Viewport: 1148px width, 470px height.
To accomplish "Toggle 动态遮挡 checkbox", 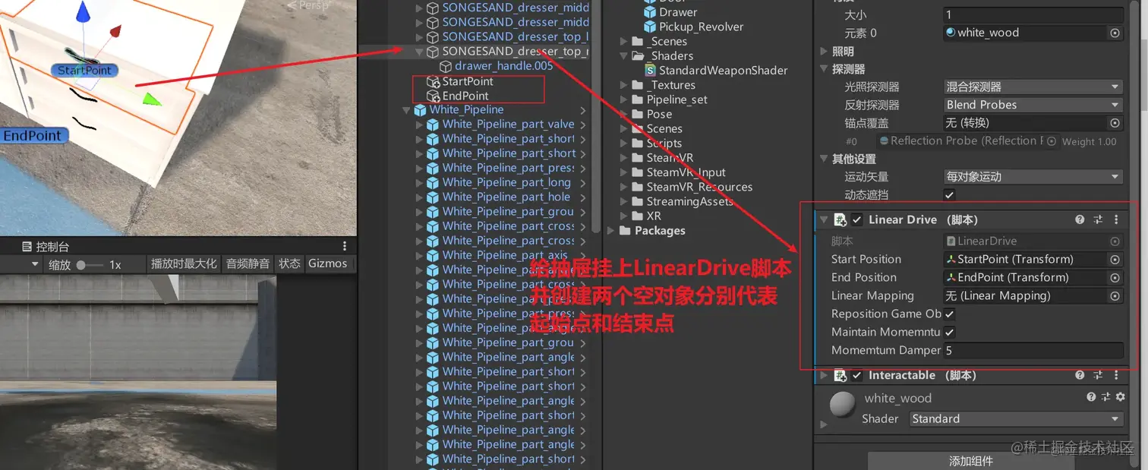I will point(949,195).
